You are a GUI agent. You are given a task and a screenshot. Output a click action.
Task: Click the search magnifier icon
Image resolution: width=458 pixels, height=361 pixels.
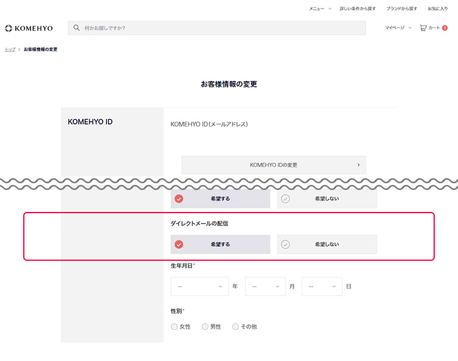pos(77,28)
